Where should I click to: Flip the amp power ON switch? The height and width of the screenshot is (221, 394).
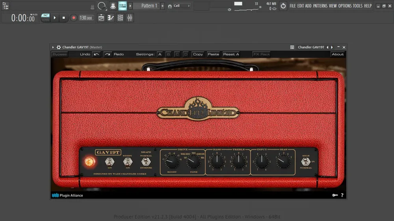coord(110,162)
